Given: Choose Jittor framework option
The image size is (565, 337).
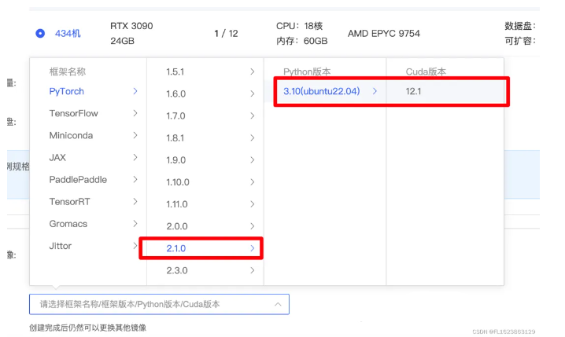Looking at the screenshot, I should (60, 246).
